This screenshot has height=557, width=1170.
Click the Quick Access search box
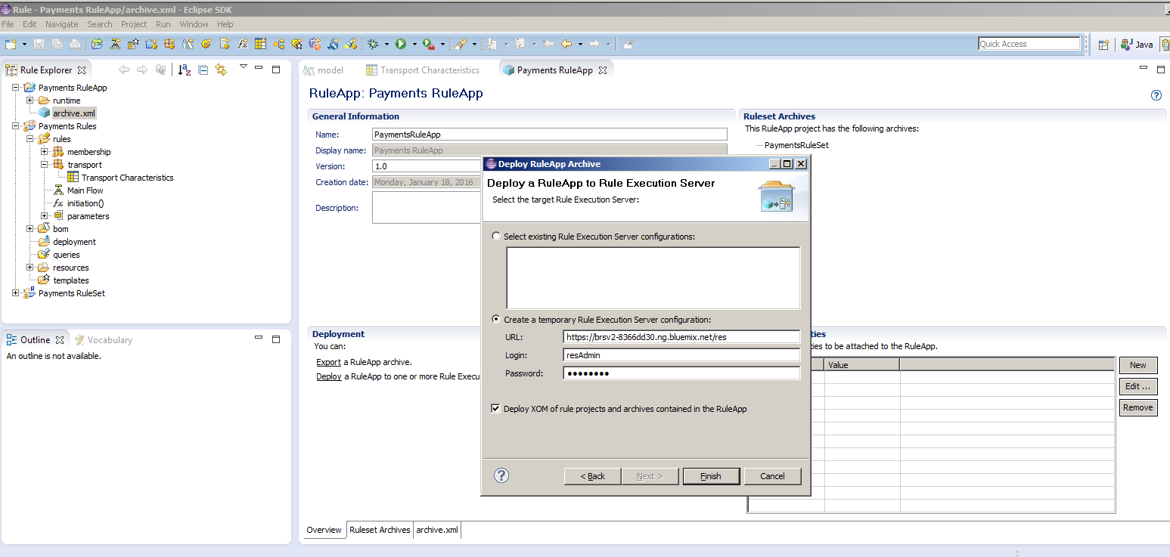coord(1029,44)
